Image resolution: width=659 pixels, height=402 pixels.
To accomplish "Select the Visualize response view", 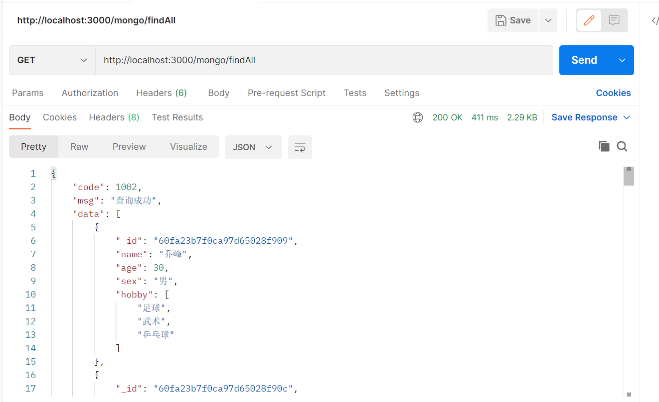I will (188, 147).
